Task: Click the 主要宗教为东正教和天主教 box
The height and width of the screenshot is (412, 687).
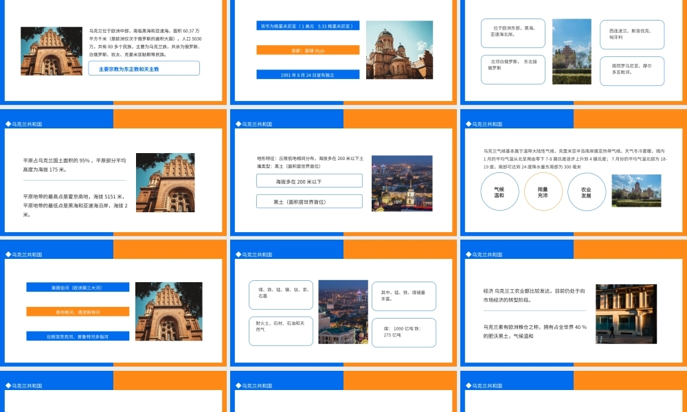Action: point(144,68)
